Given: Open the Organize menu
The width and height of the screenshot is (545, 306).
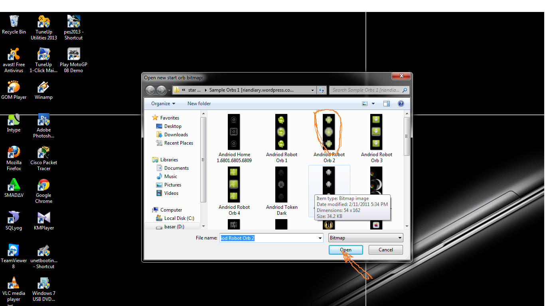Looking at the screenshot, I should pyautogui.click(x=162, y=104).
